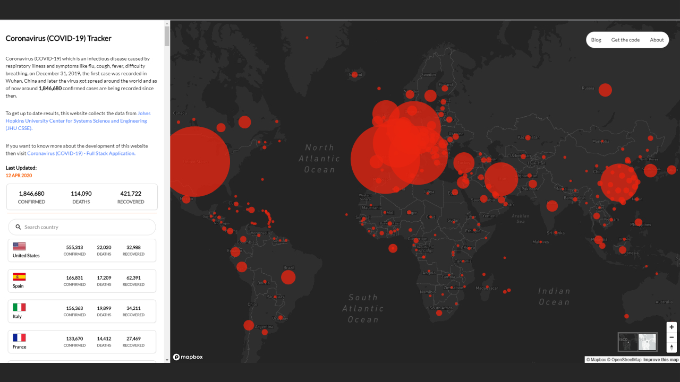Viewport: 680px width, 382px height.
Task: Reset map bearing with compass button
Action: point(671,348)
